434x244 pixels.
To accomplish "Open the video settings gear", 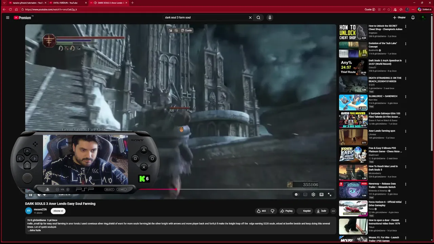I will [313, 195].
